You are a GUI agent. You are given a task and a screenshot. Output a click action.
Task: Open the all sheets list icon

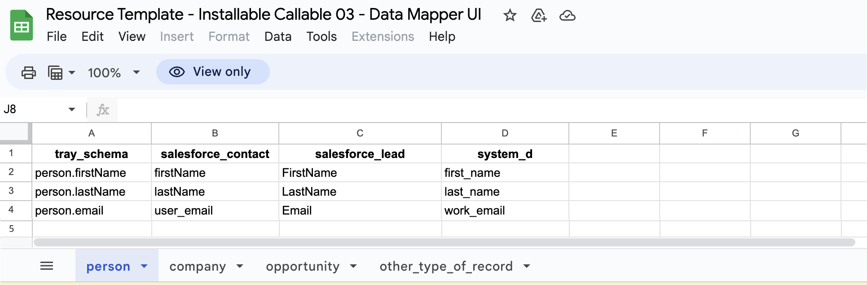tap(47, 266)
